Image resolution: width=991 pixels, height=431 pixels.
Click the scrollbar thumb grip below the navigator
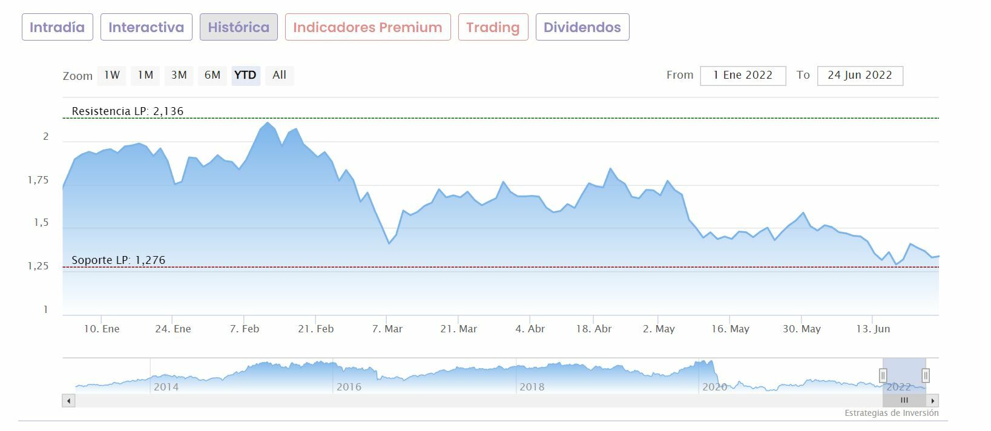pos(904,401)
